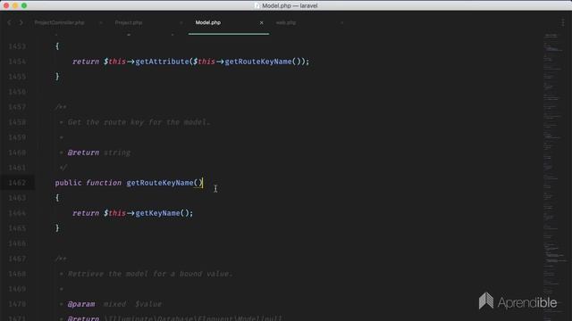Close the ProjectController.php tab
The width and height of the screenshot is (572, 321).
[101, 22]
